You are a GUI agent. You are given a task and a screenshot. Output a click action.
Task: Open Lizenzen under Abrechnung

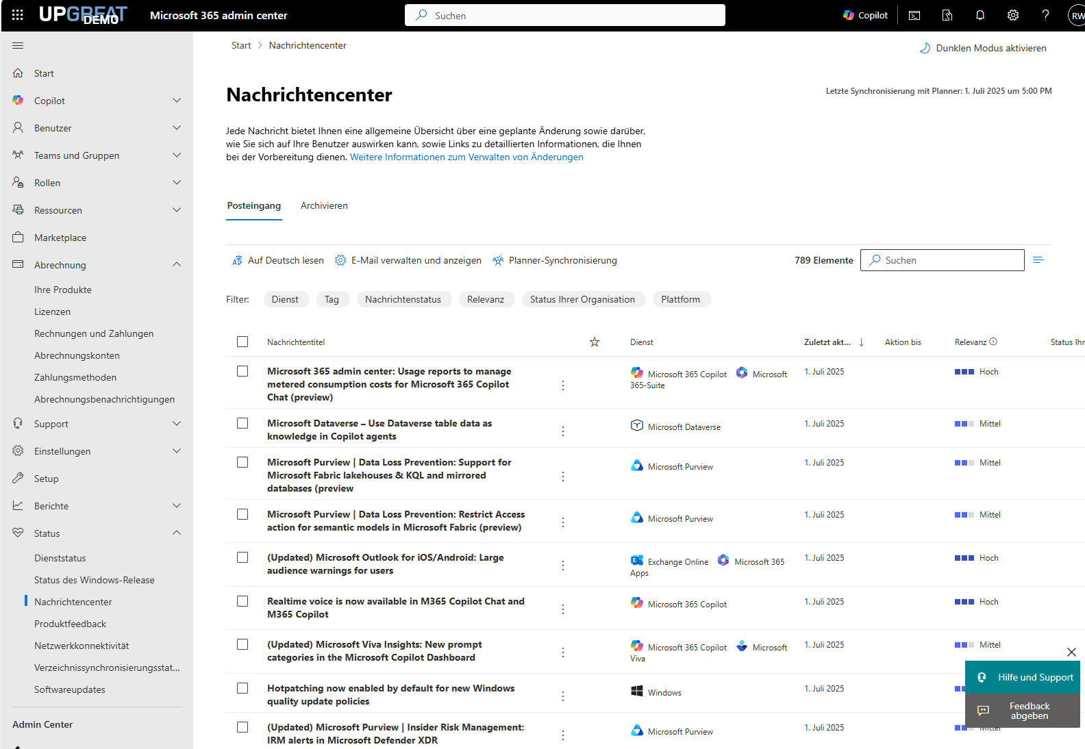pyautogui.click(x=53, y=312)
